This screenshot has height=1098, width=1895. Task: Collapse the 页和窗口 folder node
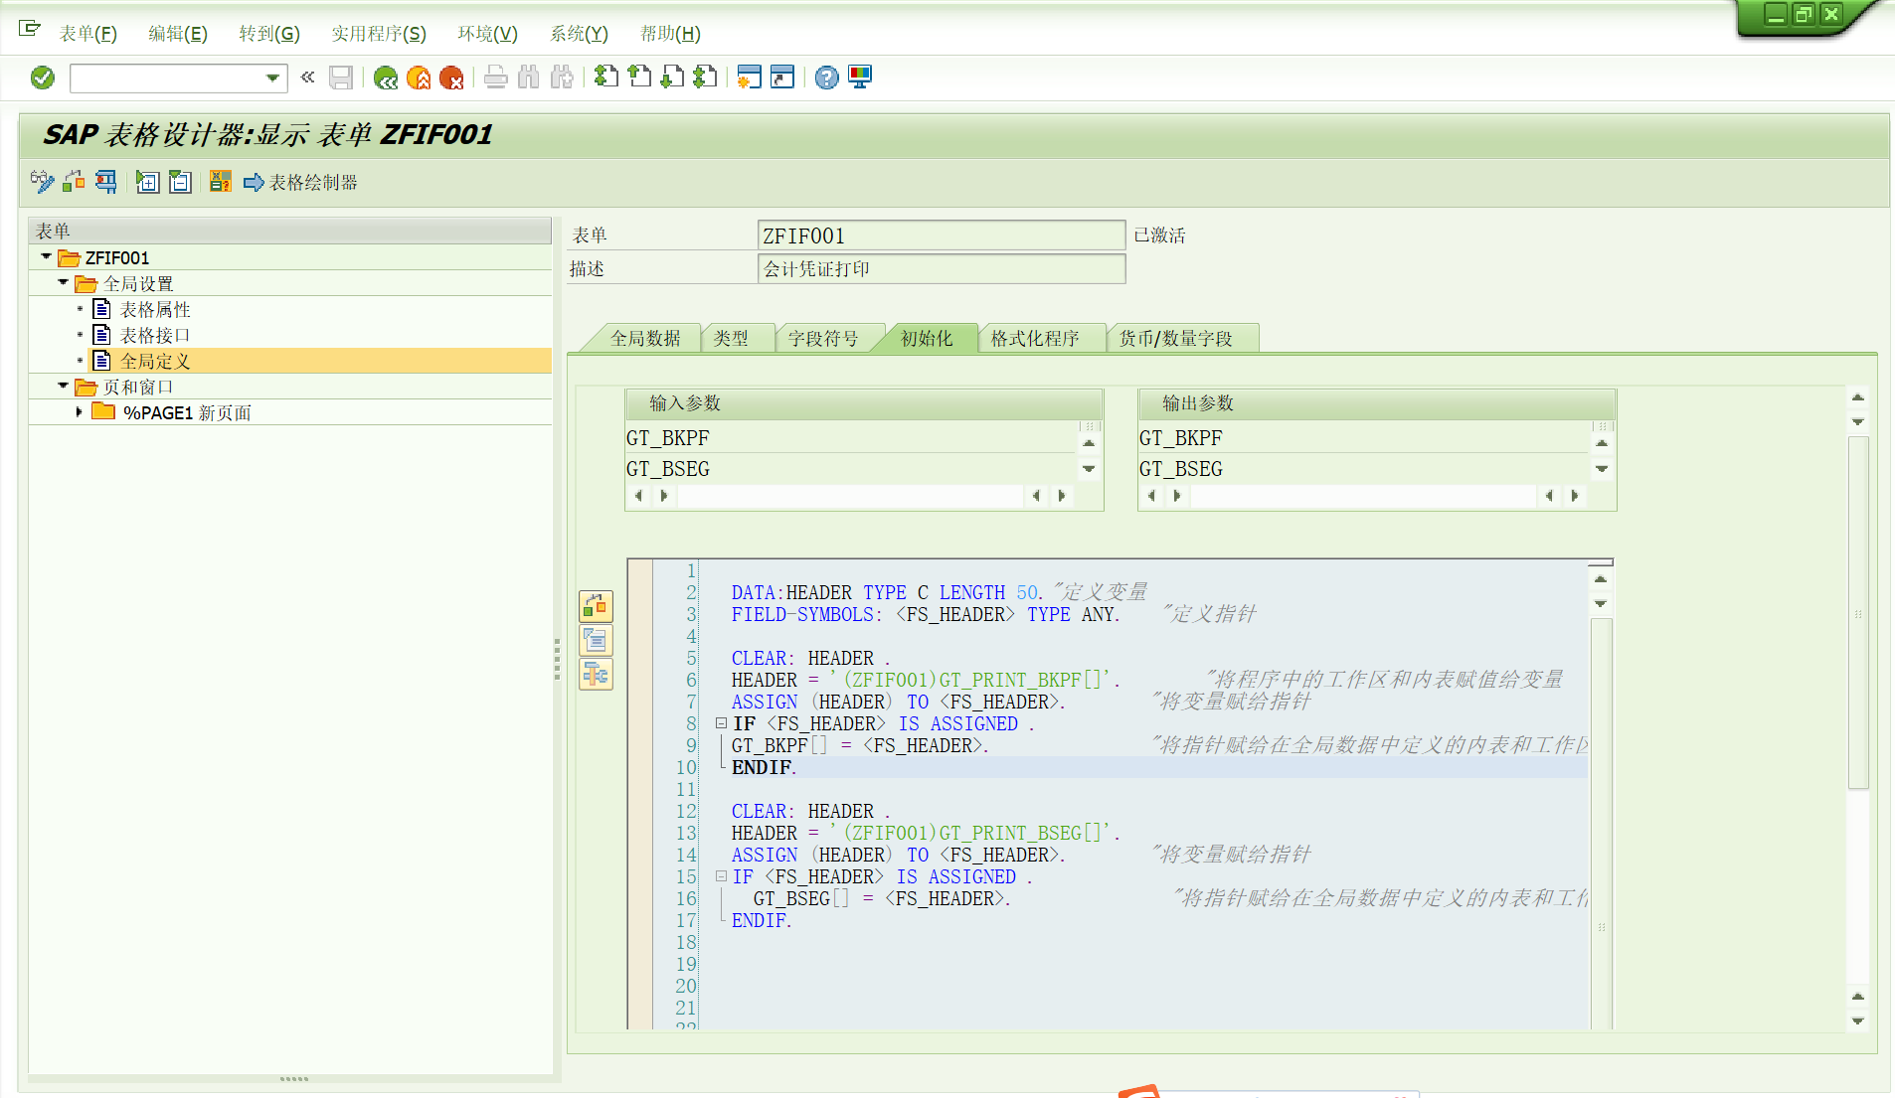[63, 386]
